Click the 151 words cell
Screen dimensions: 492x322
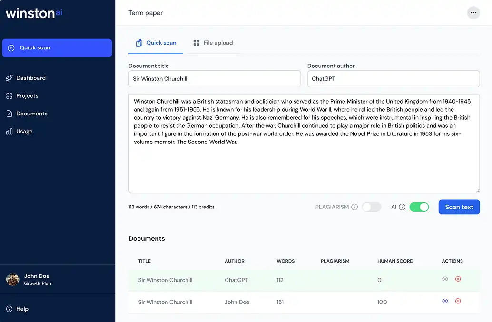click(280, 302)
